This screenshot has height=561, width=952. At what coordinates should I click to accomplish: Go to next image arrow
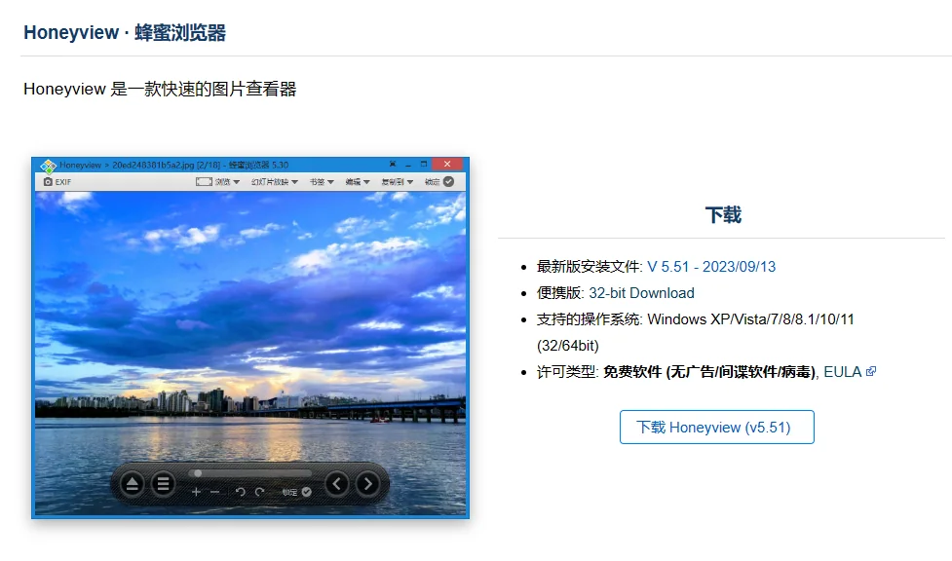click(368, 484)
